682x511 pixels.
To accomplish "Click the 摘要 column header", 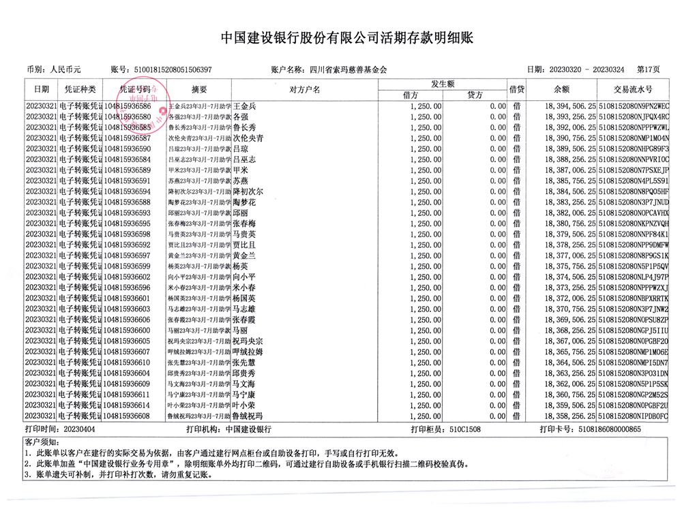I will pyautogui.click(x=199, y=89).
